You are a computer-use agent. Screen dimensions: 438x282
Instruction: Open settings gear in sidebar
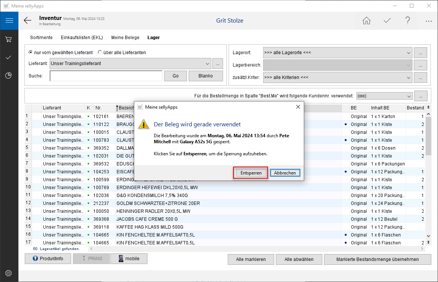tap(9, 273)
